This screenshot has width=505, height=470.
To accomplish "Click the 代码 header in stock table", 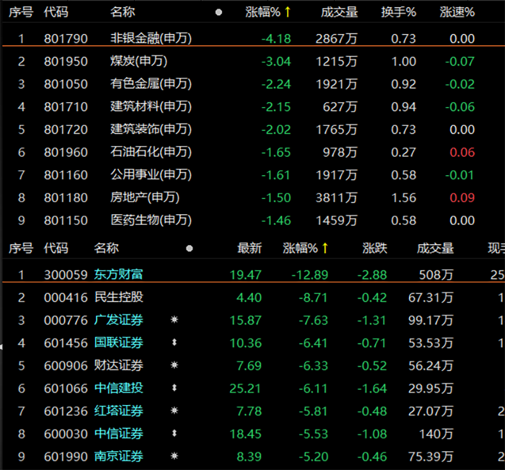I will (56, 248).
